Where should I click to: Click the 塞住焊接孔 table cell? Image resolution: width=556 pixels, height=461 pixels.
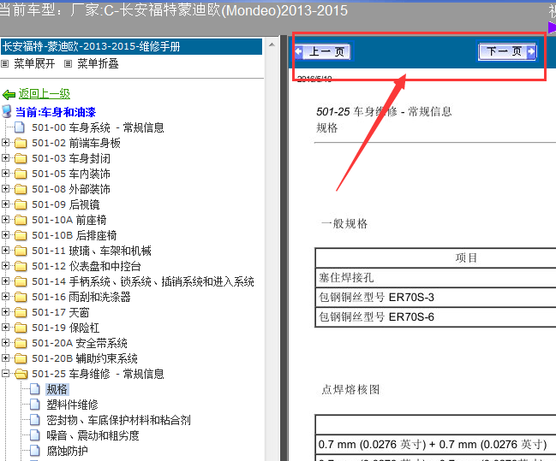click(436, 278)
